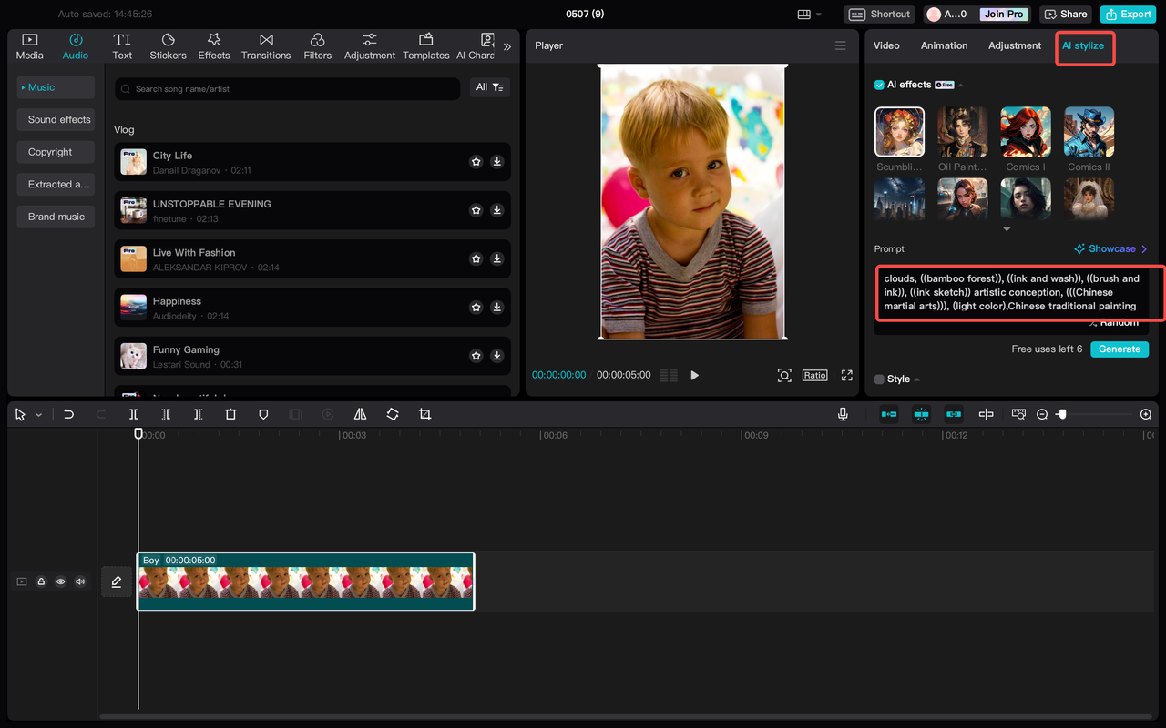The width and height of the screenshot is (1166, 728).
Task: Click the Undo icon in the timeline toolbar
Action: 68,414
